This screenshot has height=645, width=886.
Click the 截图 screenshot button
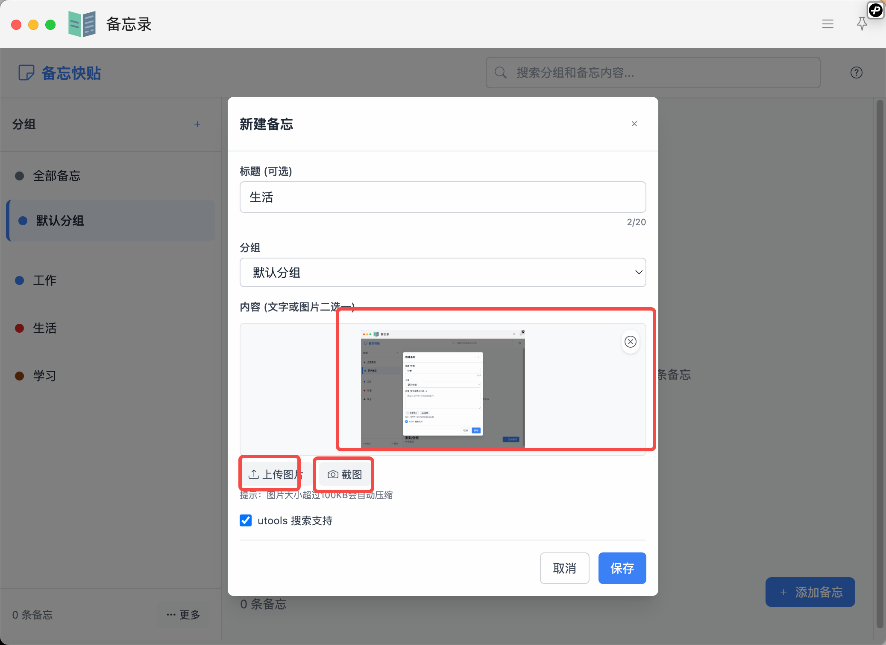pos(344,474)
